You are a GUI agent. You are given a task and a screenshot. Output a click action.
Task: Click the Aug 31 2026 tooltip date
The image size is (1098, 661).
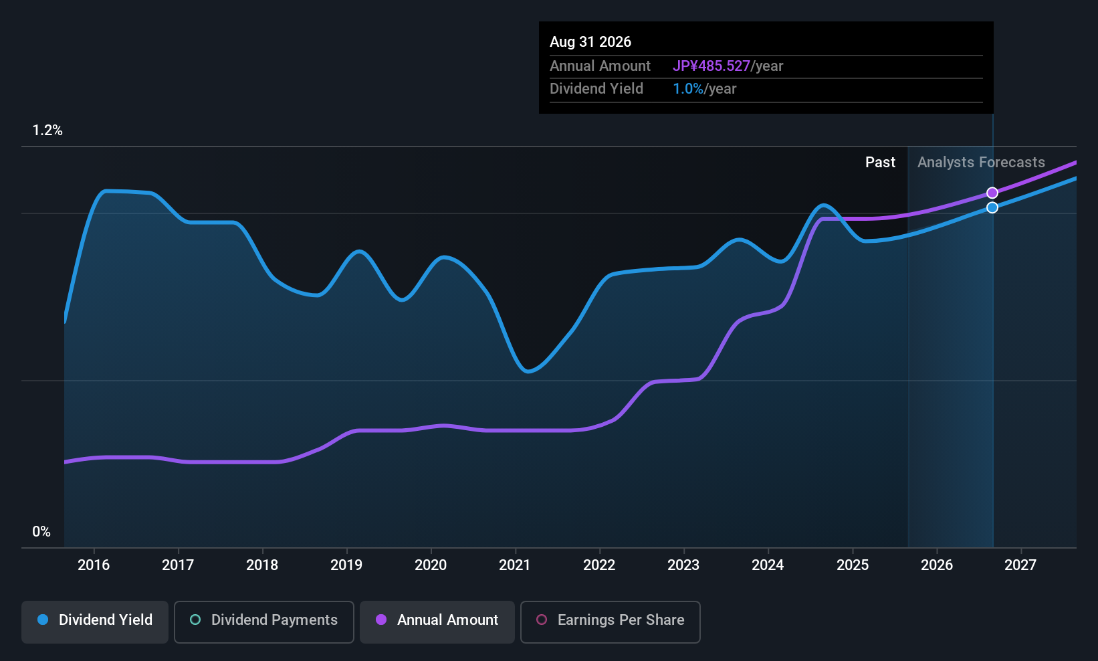(590, 41)
